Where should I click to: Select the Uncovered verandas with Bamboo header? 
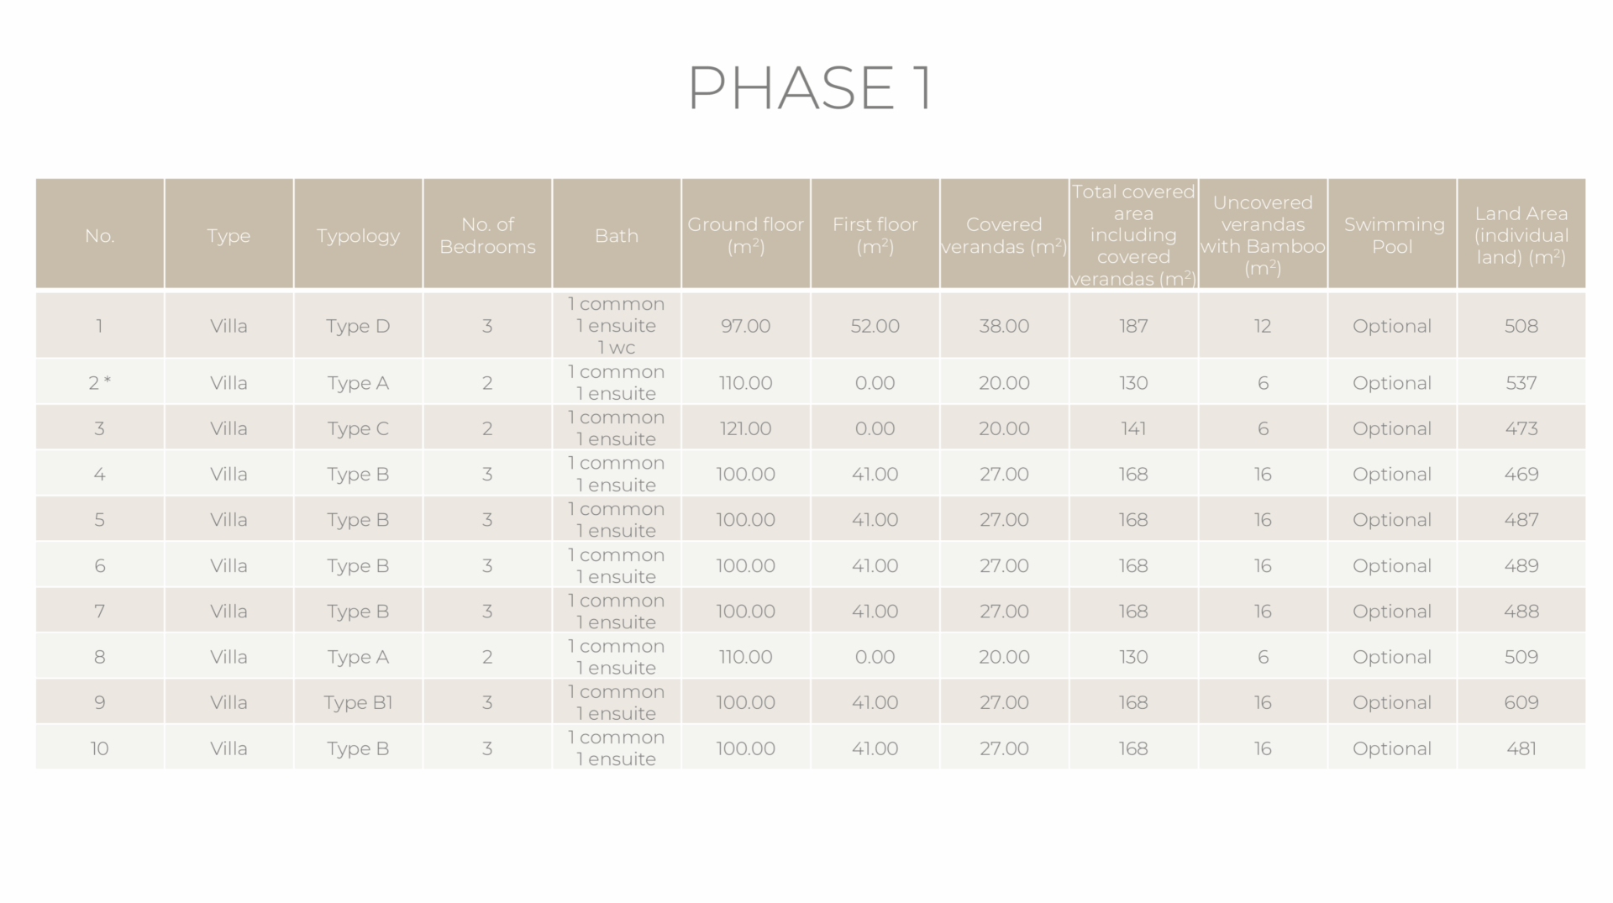click(x=1263, y=236)
